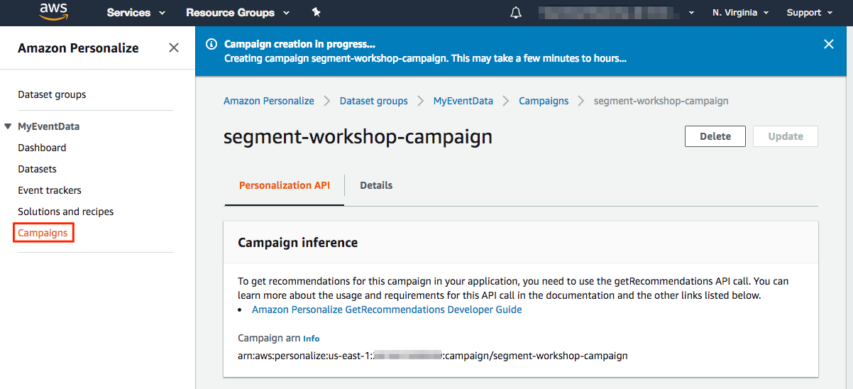Open the N. Virginia region selector
This screenshot has width=853, height=389.
(x=741, y=13)
